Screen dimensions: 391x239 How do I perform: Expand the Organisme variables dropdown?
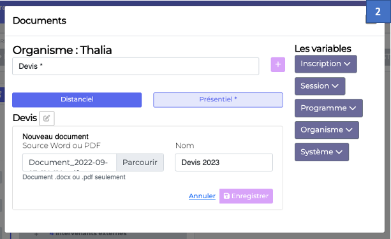click(327, 130)
